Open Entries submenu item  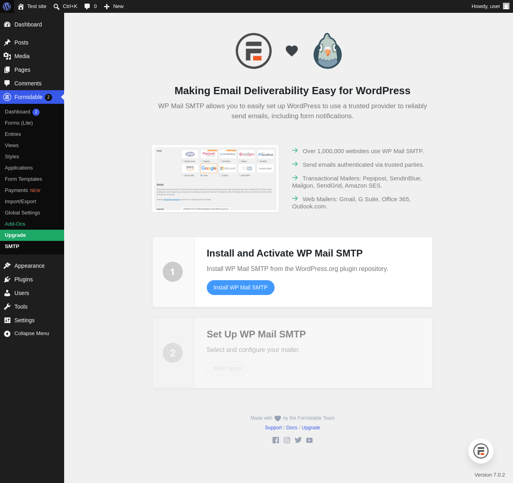pyautogui.click(x=32, y=134)
